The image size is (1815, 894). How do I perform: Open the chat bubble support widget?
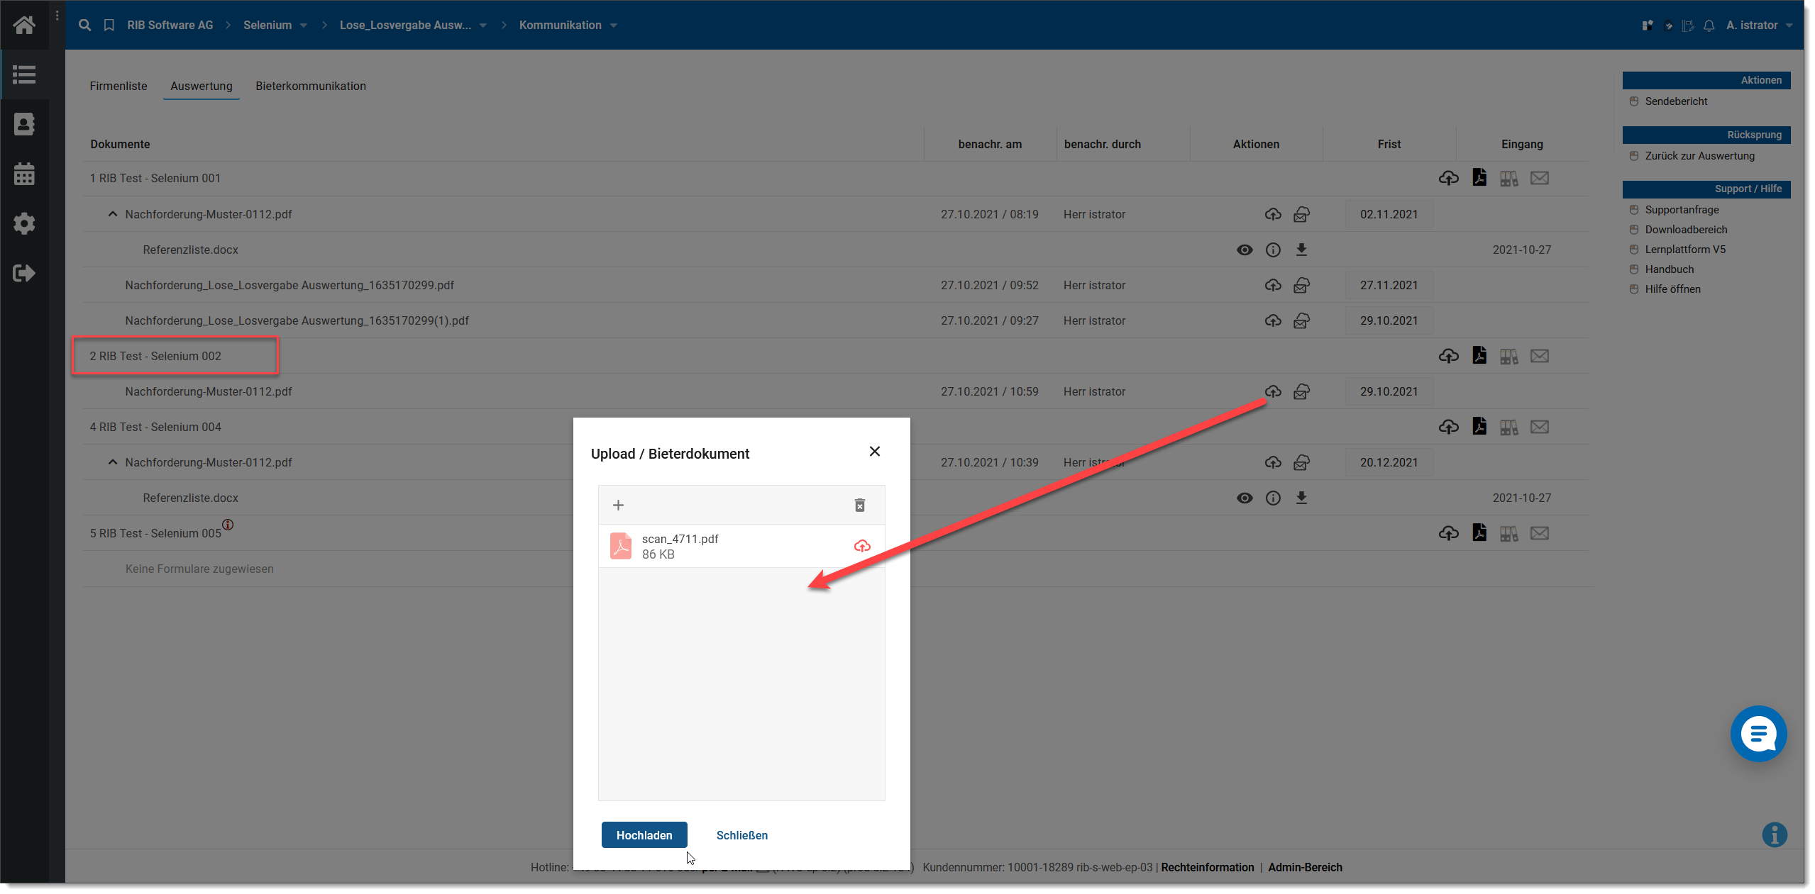tap(1758, 733)
